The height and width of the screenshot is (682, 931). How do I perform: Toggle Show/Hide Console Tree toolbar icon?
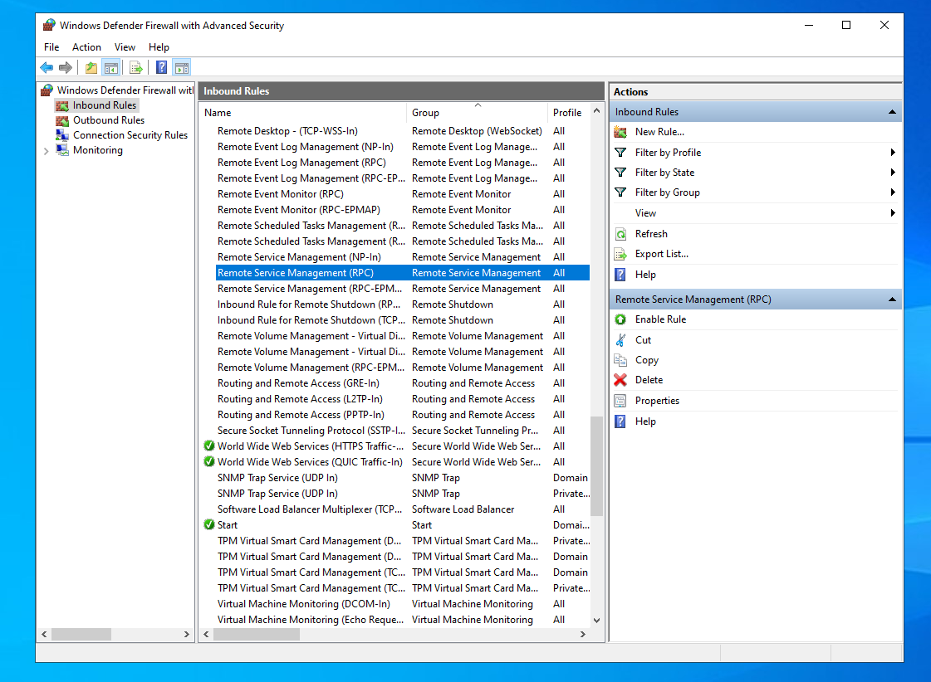[111, 67]
